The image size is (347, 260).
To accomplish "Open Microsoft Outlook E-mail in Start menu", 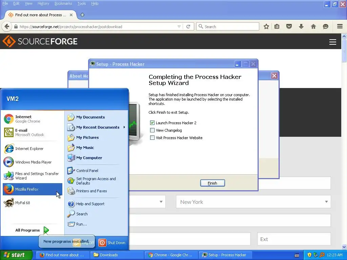I will 33,132.
